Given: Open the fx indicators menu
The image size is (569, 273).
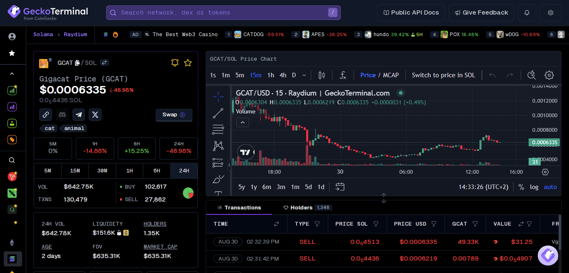Looking at the screenshot, I should coord(343,75).
